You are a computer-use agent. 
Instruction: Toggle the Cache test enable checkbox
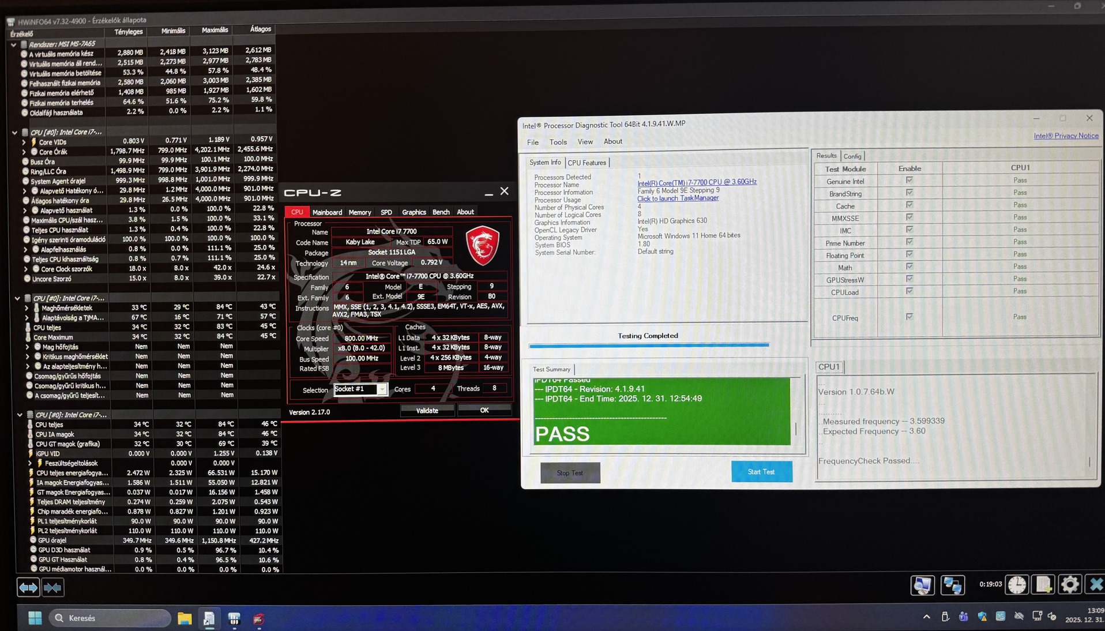click(x=909, y=205)
